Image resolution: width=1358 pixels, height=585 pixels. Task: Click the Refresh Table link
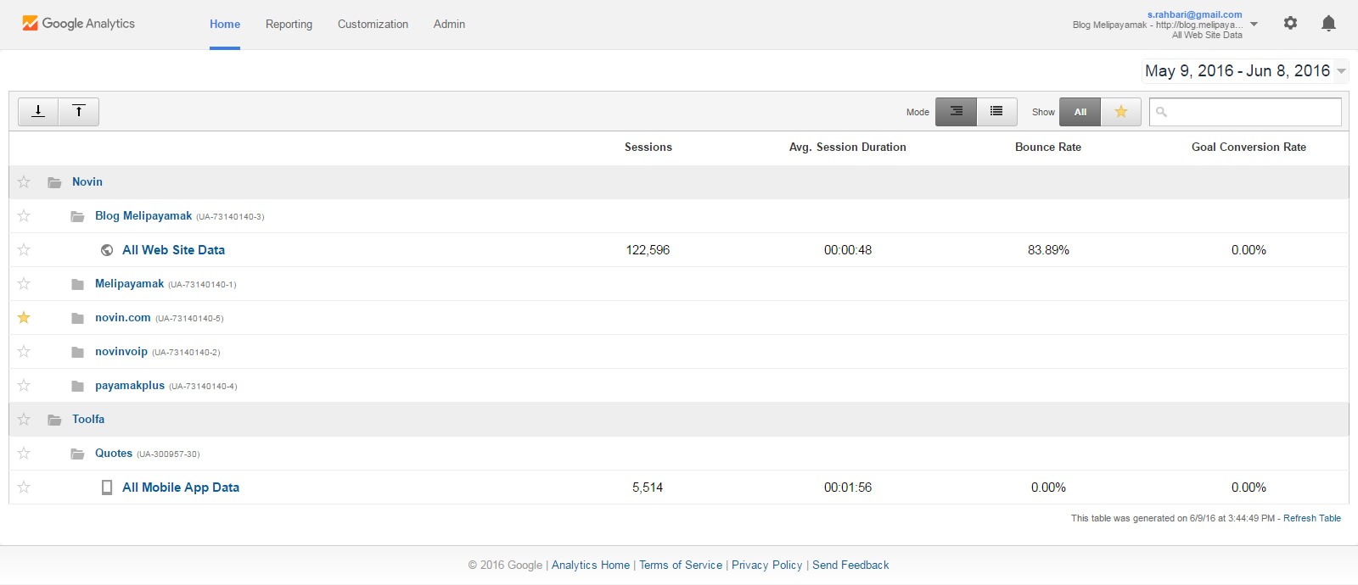1311,518
